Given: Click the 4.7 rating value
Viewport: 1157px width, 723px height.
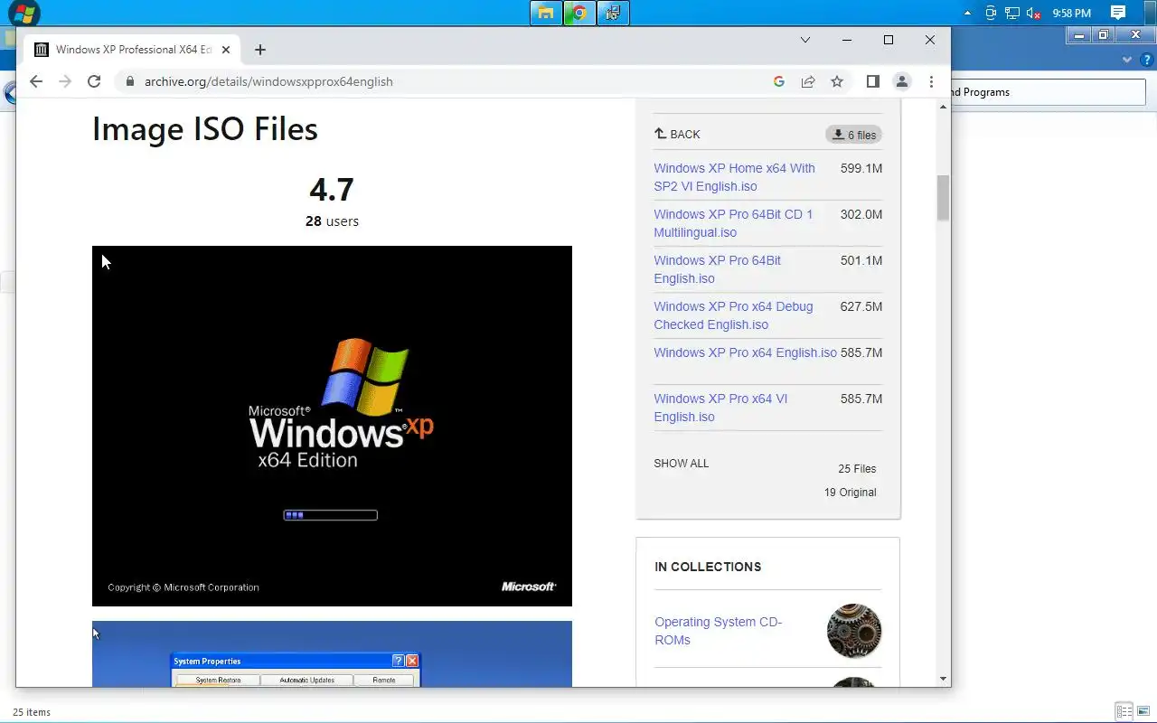Looking at the screenshot, I should 332,190.
